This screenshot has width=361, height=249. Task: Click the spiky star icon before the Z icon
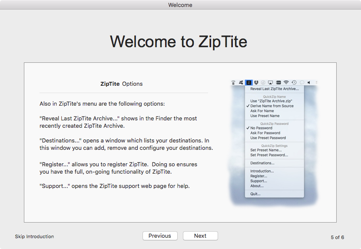241,82
